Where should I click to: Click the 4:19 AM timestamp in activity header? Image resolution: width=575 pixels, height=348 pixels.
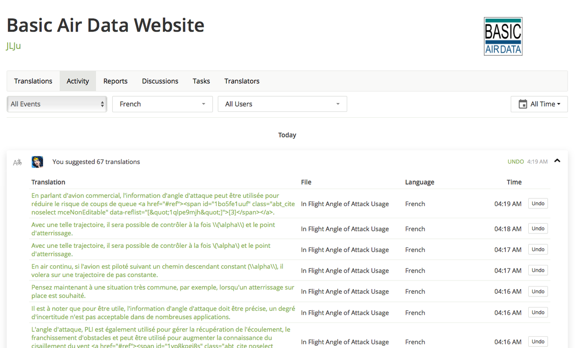[x=537, y=162]
